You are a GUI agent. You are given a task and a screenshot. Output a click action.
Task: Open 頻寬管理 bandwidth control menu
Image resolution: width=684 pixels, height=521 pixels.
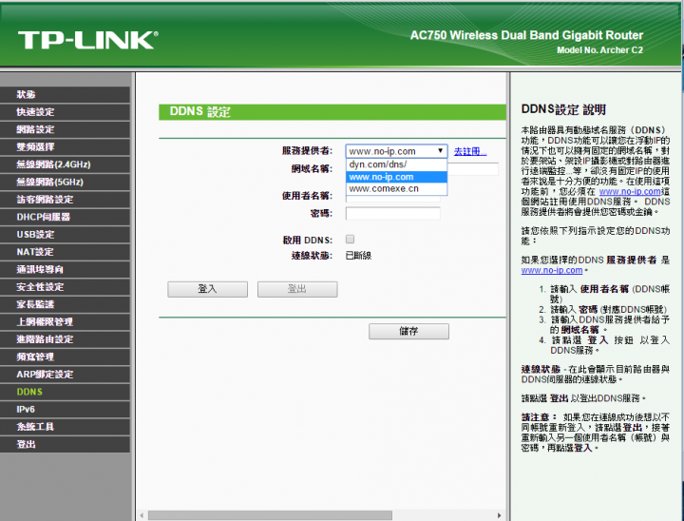[65, 357]
